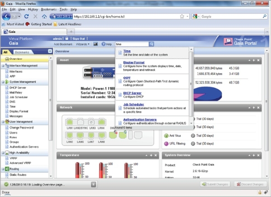This screenshot has width=271, height=197.
Task: Click the Google search magnifier icon
Action: click(x=265, y=16)
